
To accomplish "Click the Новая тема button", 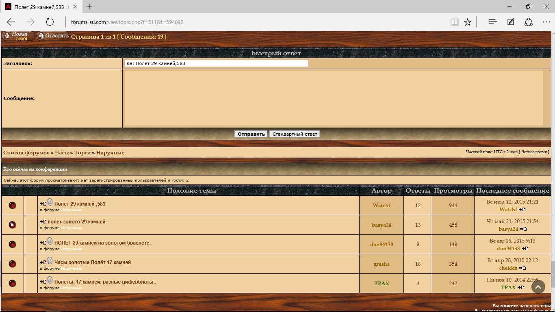I will tap(18, 36).
